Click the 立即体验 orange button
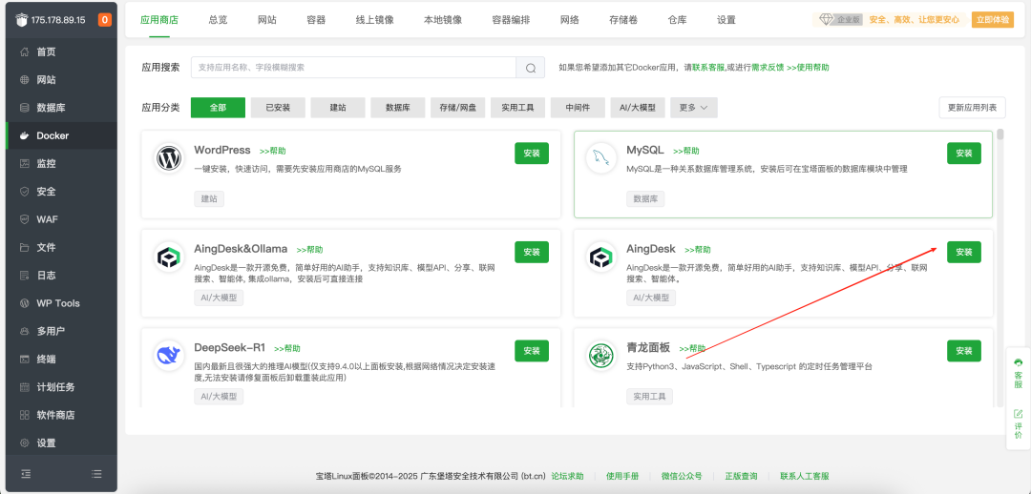The height and width of the screenshot is (494, 1031). pos(993,20)
